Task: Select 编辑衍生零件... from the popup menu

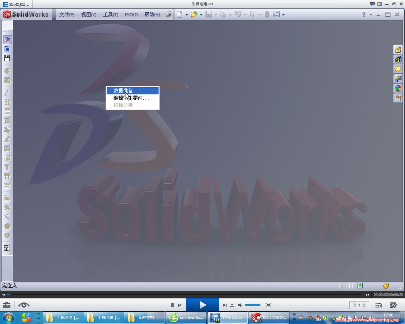Action: (x=133, y=98)
